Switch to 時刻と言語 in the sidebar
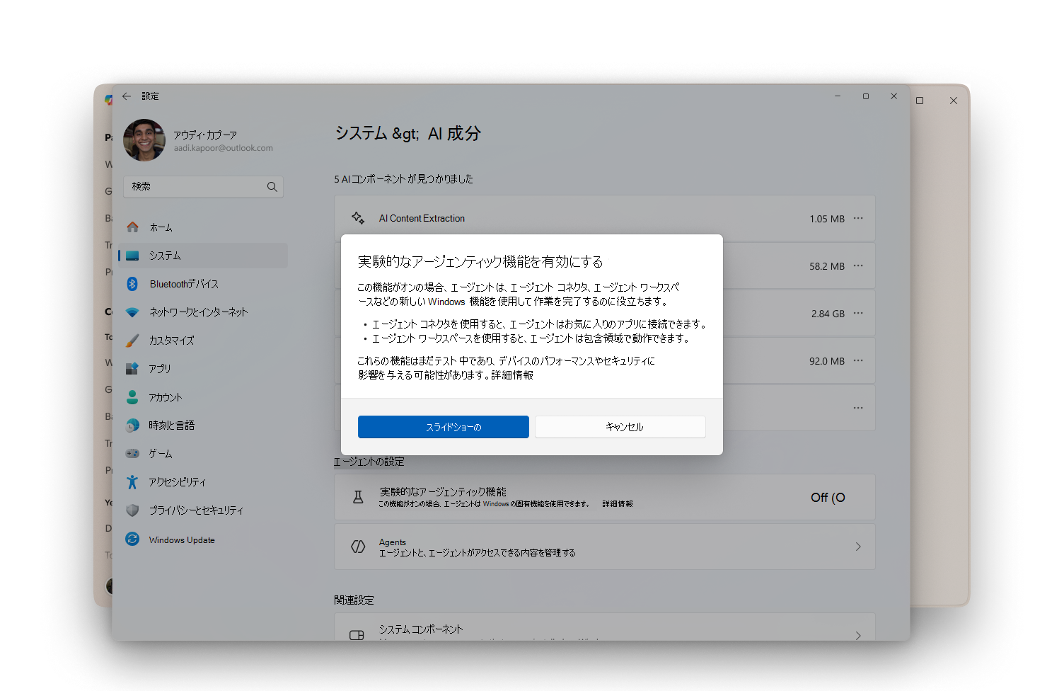The width and height of the screenshot is (1064, 691). tap(202, 426)
